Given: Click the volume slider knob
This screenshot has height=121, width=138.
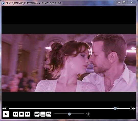Looking at the screenshot, I should click(x=69, y=114).
